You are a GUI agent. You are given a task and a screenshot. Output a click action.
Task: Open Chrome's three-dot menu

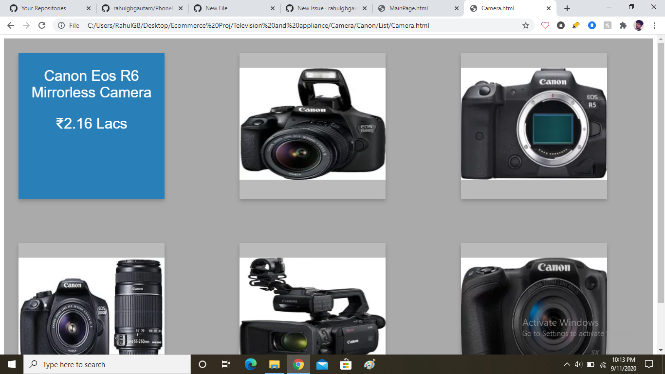click(655, 25)
